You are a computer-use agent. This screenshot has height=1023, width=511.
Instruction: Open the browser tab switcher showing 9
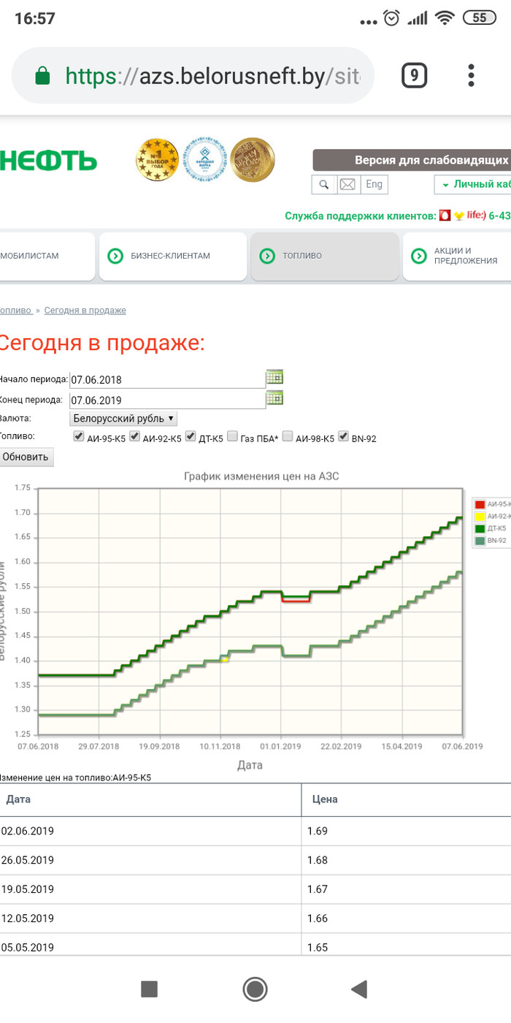click(x=414, y=75)
